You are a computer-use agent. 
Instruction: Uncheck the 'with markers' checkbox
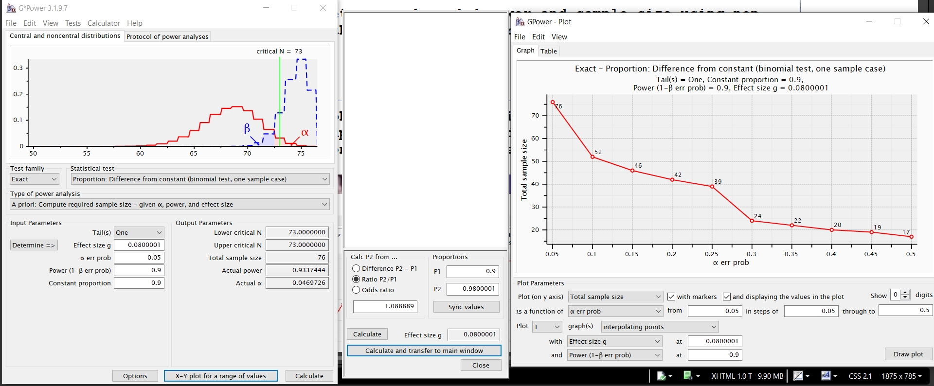671,297
